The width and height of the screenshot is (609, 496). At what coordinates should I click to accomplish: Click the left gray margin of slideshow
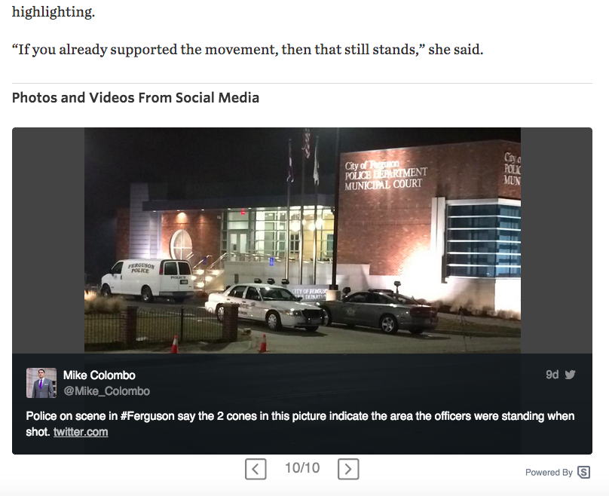pos(48,240)
